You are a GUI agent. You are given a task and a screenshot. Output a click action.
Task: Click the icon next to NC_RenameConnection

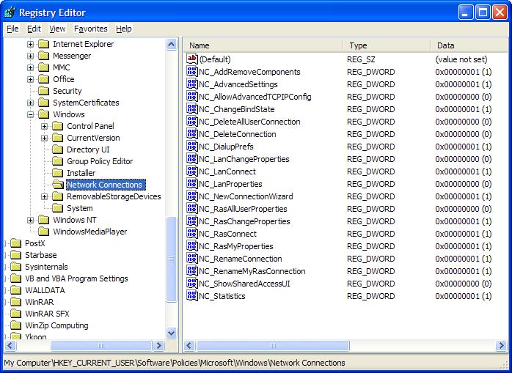click(x=192, y=258)
